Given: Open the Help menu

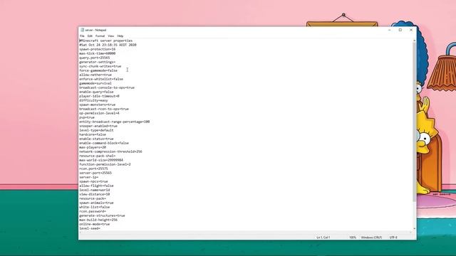Looking at the screenshot, I should (x=120, y=36).
